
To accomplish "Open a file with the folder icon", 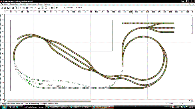I will click(x=5, y=8).
